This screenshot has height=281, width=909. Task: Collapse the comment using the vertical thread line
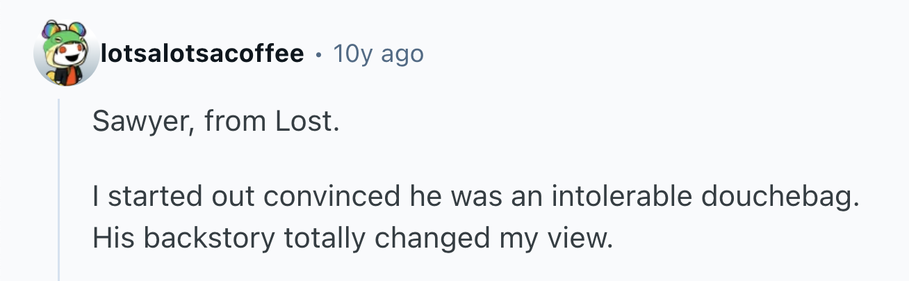click(x=59, y=189)
